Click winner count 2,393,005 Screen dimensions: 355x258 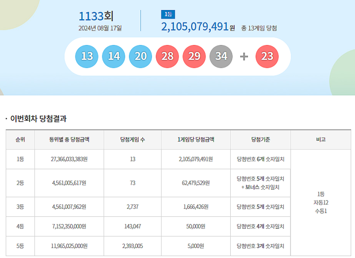[x=133, y=246]
